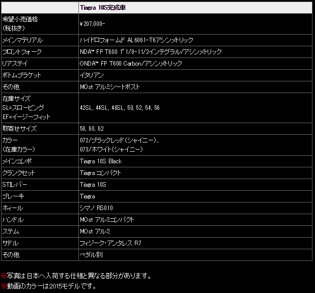Click the order sizes '58, 60, 62'
The width and height of the screenshot is (315, 293).
tap(92, 129)
